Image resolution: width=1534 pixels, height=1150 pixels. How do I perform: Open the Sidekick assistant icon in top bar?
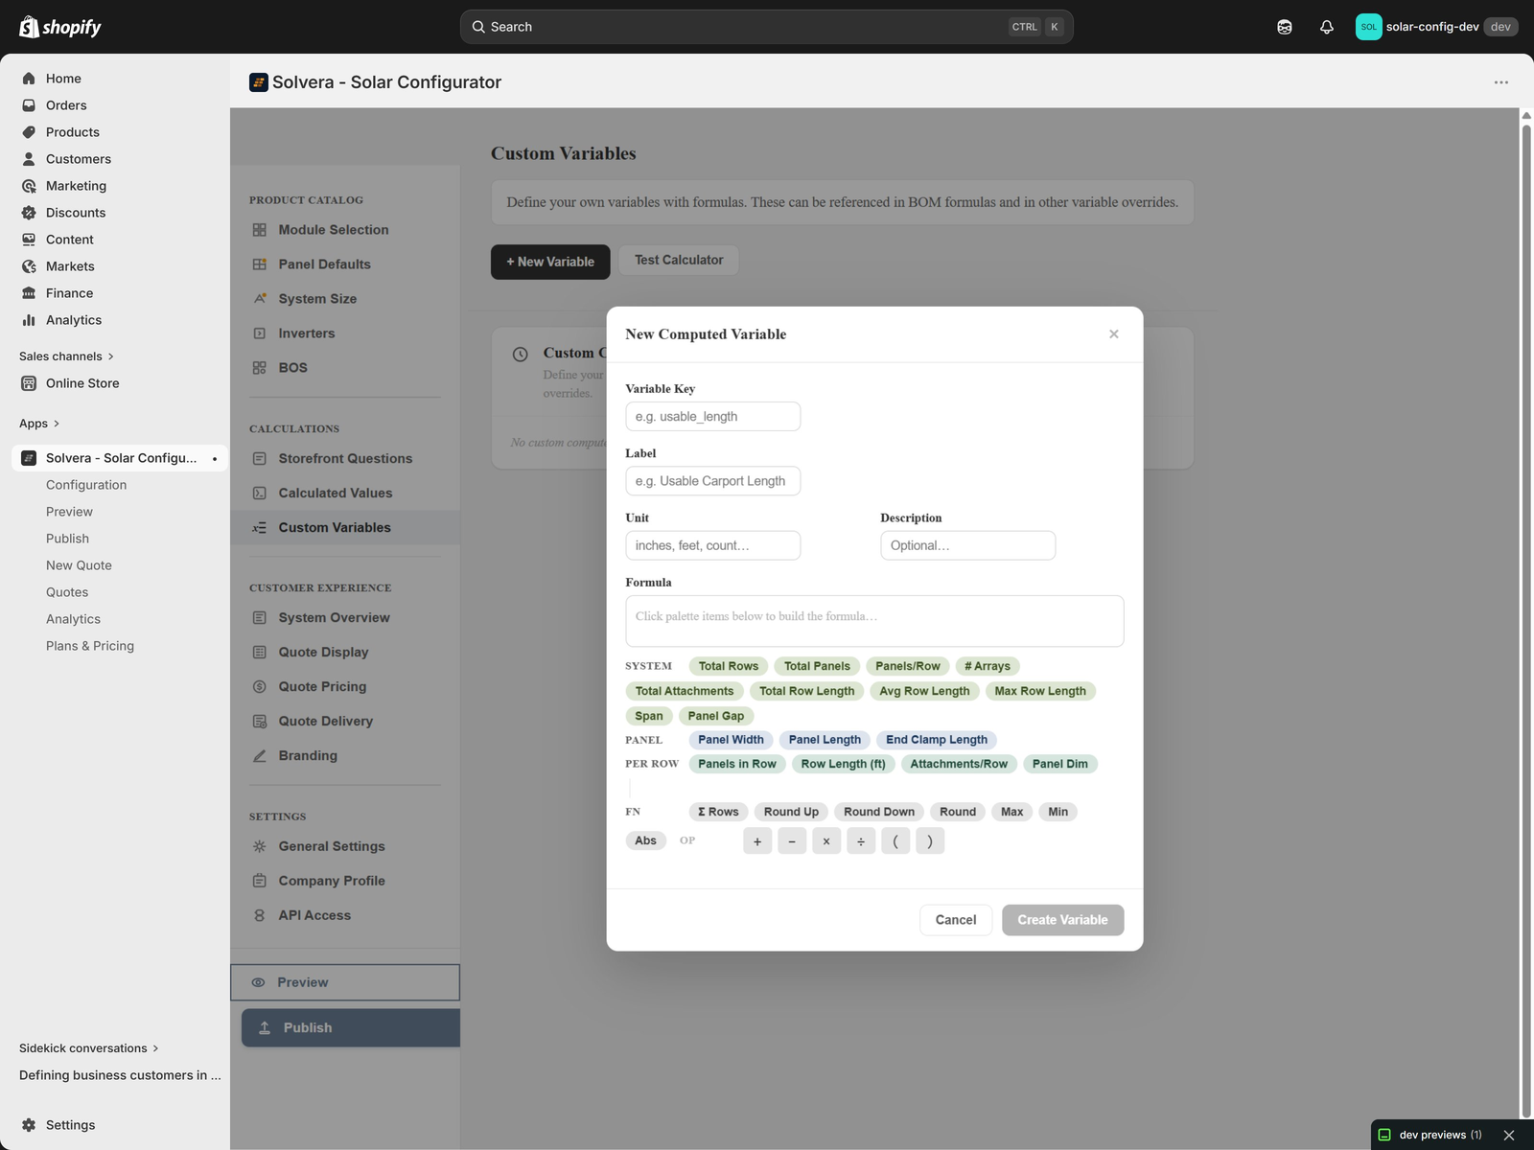pos(1285,27)
